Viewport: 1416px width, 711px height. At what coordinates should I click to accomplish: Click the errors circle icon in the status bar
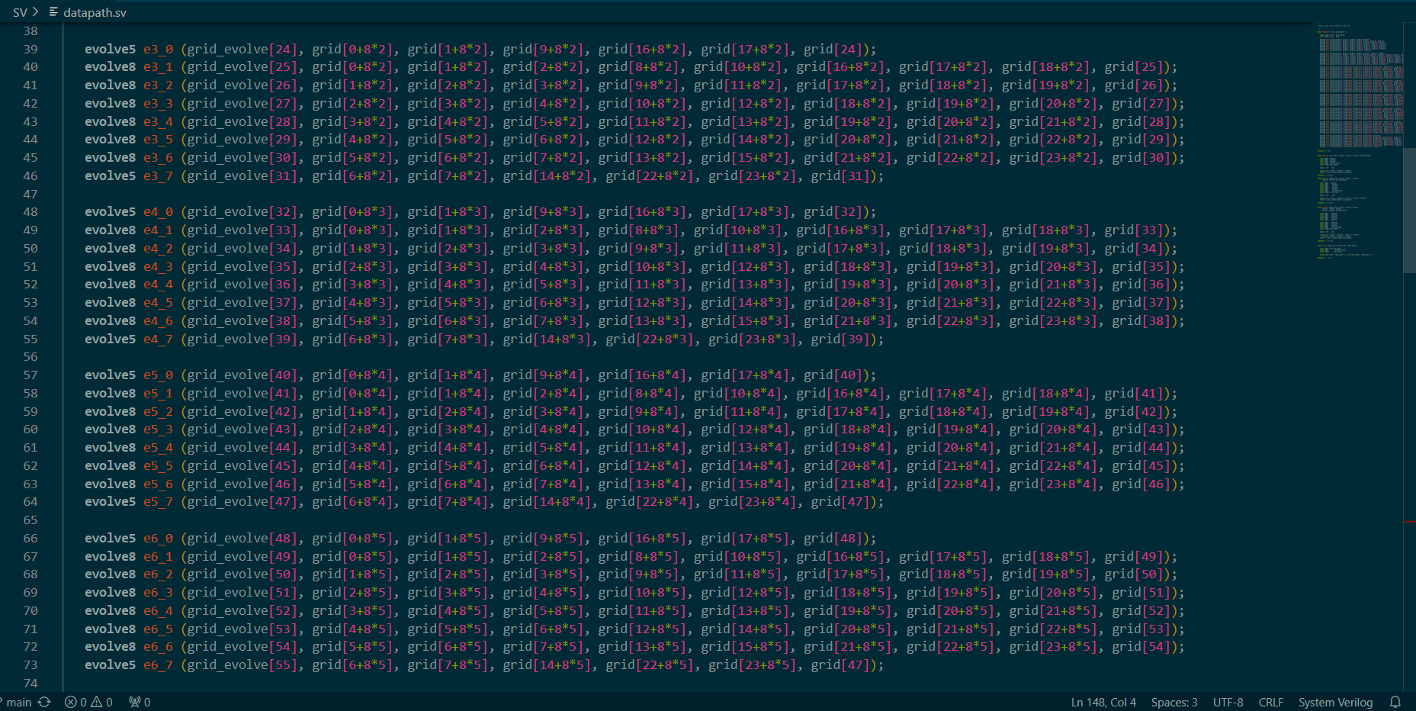coord(72,702)
